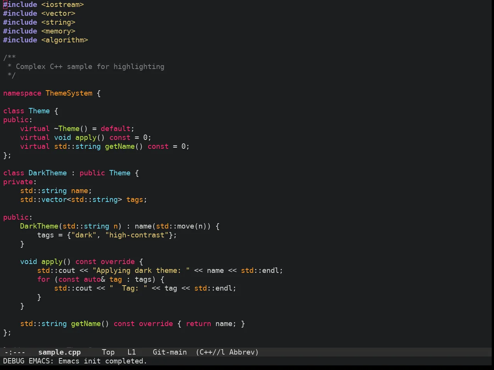Screen dimensions: 494x370
Task: Click the L1 line number indicator
Action: coord(132,352)
